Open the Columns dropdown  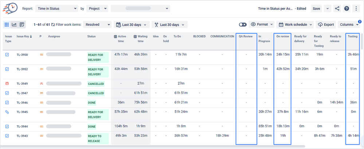click(349, 25)
